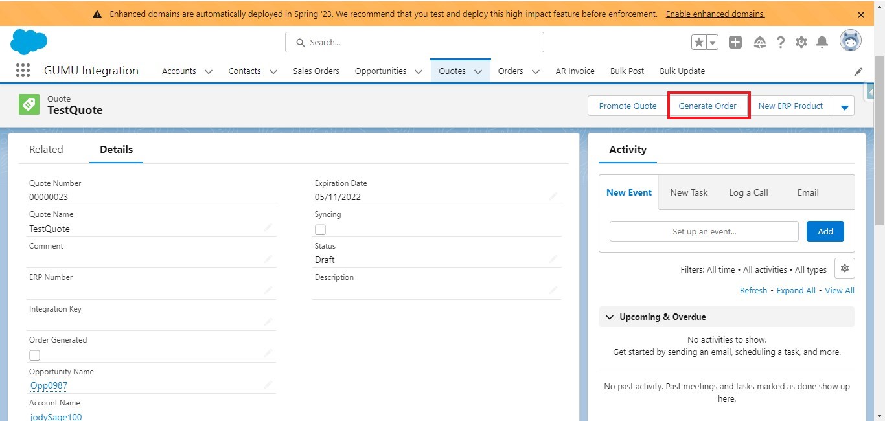Open the Bulk Post tab
The height and width of the screenshot is (421, 885).
coord(627,71)
